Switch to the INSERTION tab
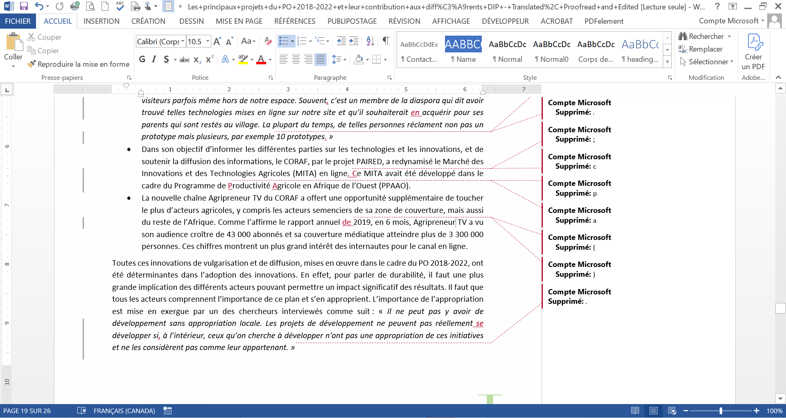786x418 pixels. pos(102,21)
